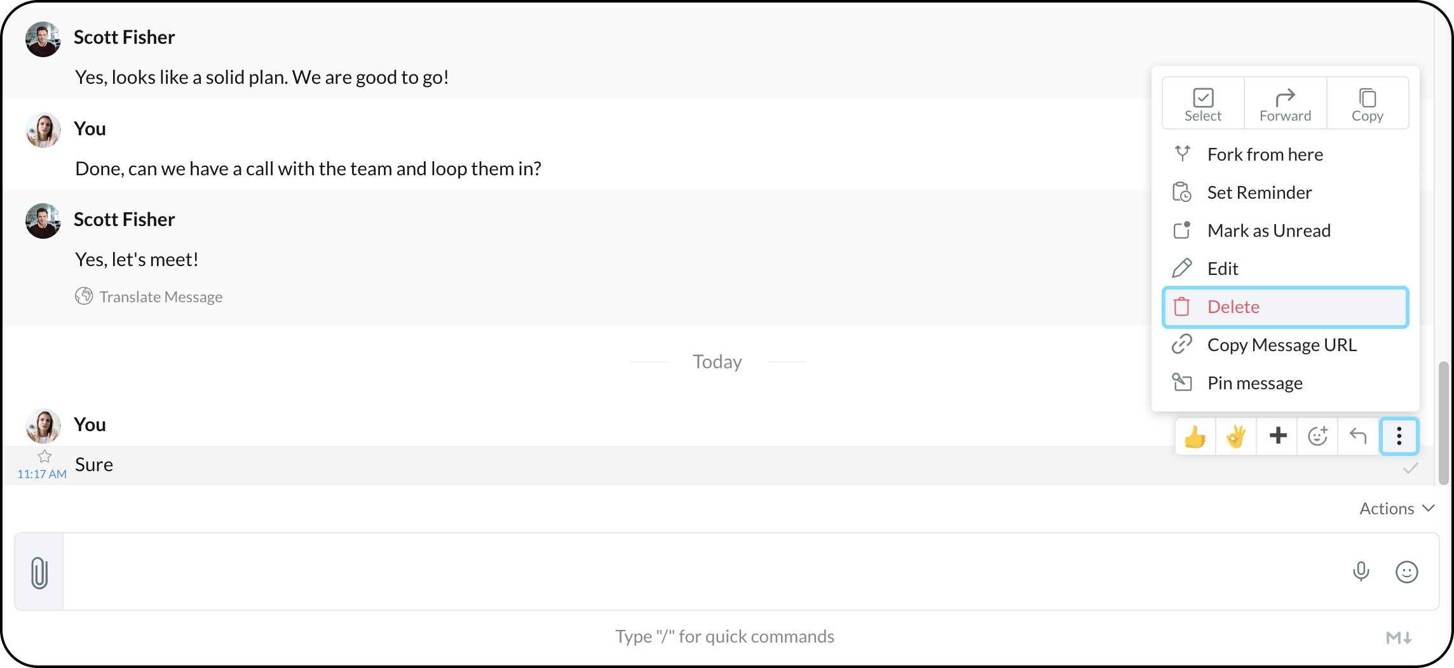Screen dimensions: 1454x668
Task: Click the plus reaction icon
Action: pos(1277,436)
